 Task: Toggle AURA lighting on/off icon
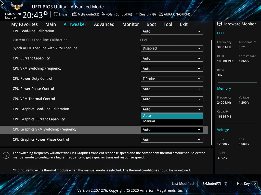point(161,14)
